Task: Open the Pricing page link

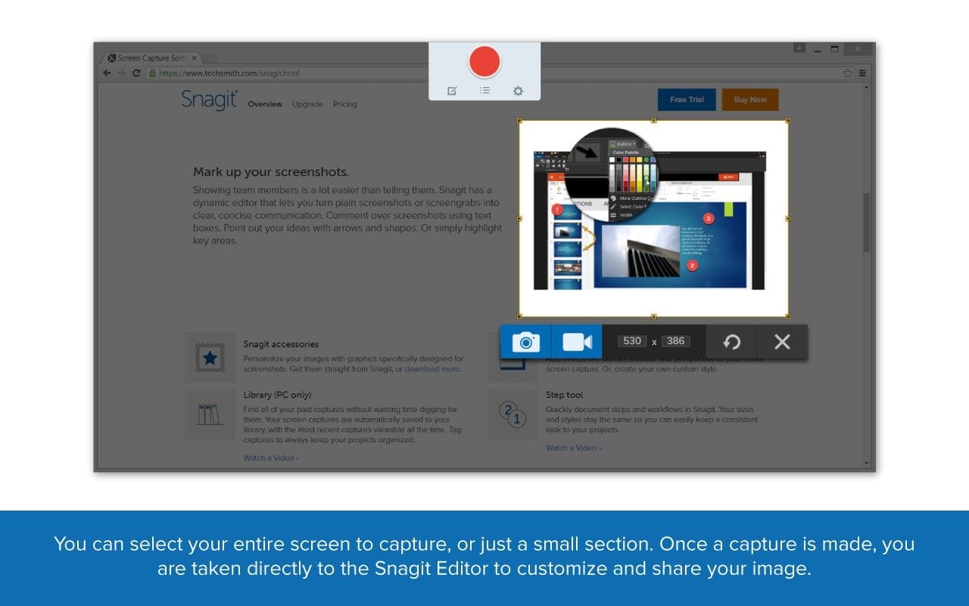Action: pyautogui.click(x=344, y=105)
